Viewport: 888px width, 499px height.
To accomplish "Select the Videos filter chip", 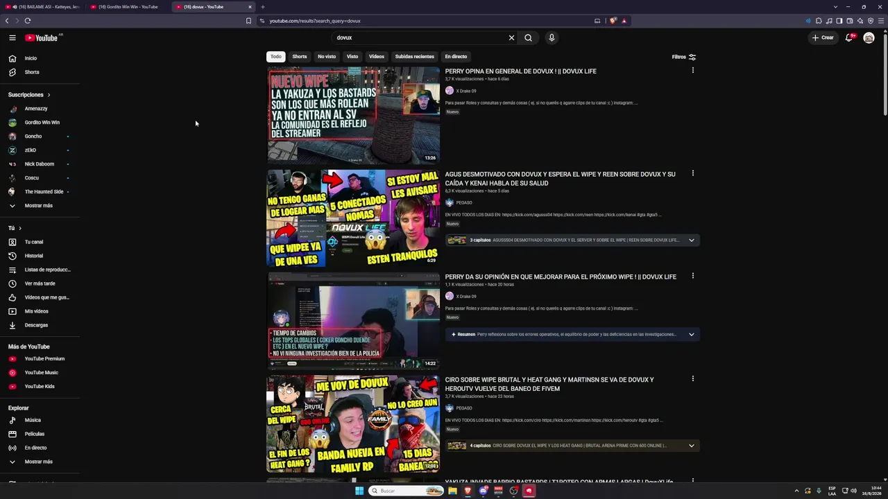I will pos(377,57).
